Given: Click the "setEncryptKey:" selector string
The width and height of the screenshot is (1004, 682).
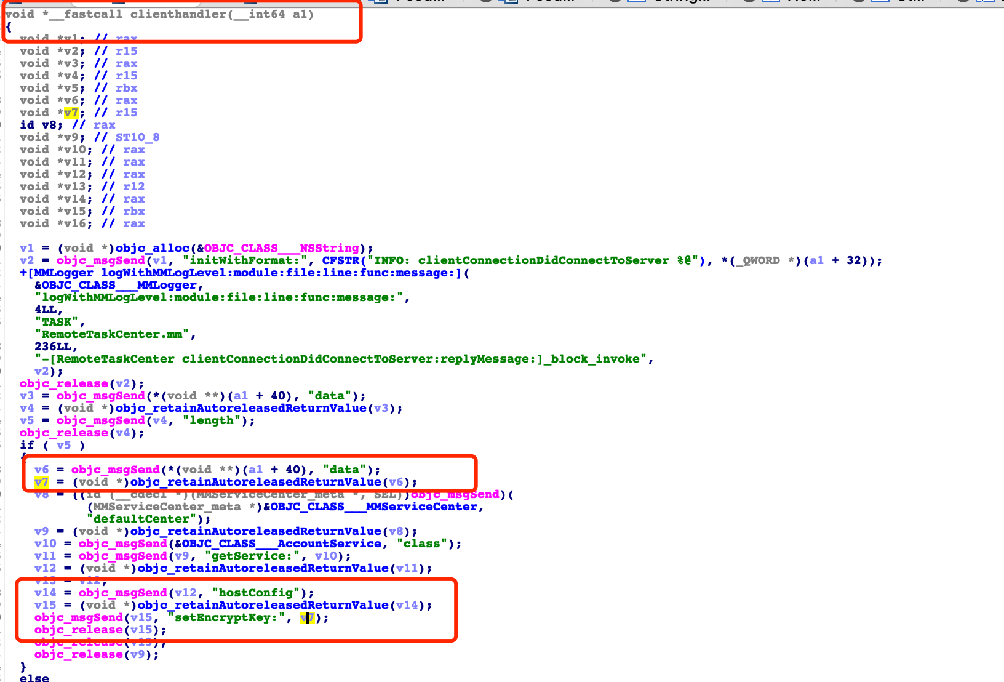Looking at the screenshot, I should pyautogui.click(x=226, y=617).
